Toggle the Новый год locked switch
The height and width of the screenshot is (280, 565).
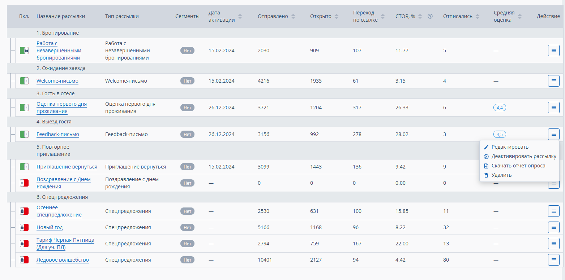(x=24, y=227)
